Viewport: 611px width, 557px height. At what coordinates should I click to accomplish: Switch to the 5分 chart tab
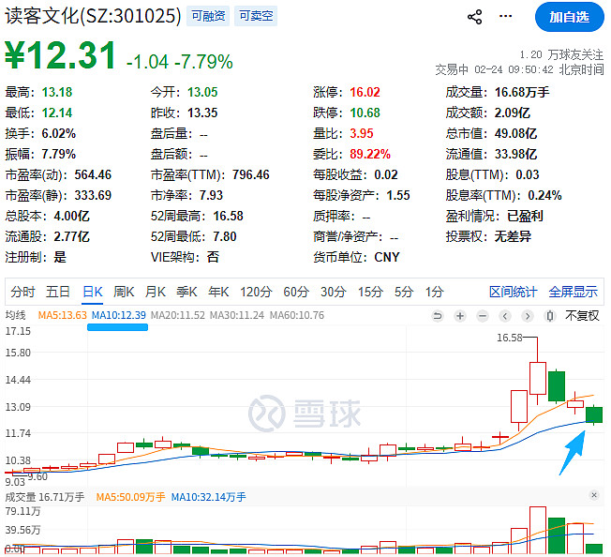point(403,292)
